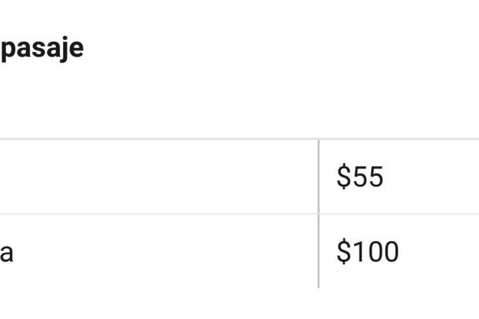This screenshot has width=479, height=319.
Task: Click the letter "a" in the second row
Action: tap(7, 253)
